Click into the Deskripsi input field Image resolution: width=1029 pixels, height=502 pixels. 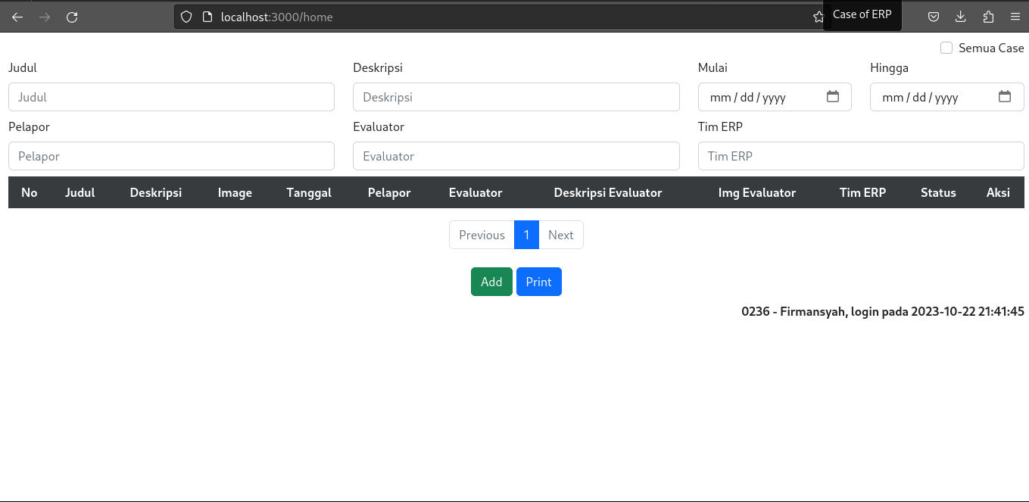point(516,97)
